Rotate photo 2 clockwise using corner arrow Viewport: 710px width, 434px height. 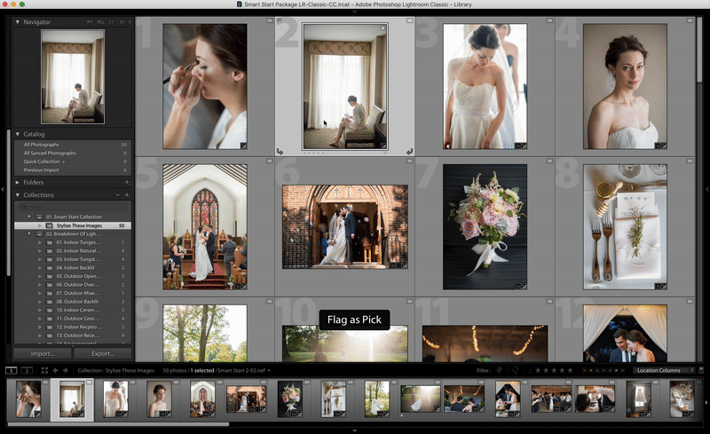pos(409,152)
